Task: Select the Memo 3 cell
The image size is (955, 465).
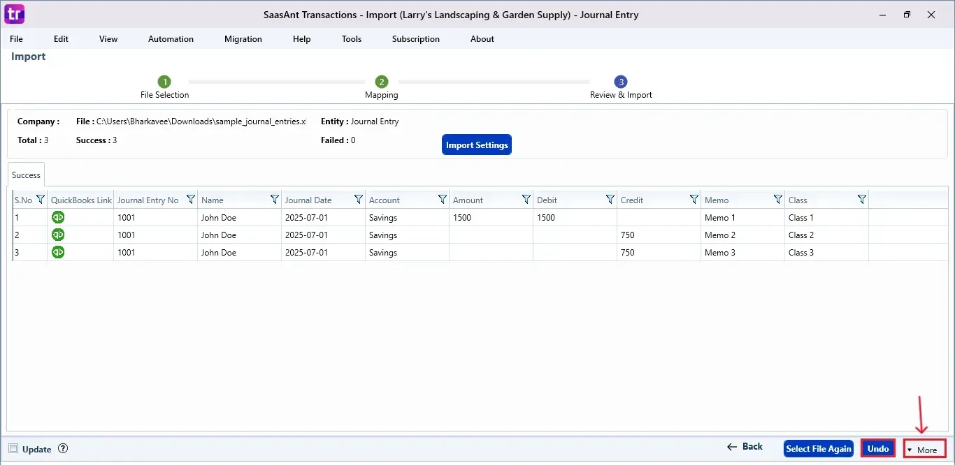Action: click(742, 252)
